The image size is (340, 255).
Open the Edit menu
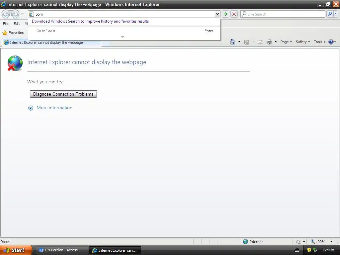pyautogui.click(x=17, y=24)
